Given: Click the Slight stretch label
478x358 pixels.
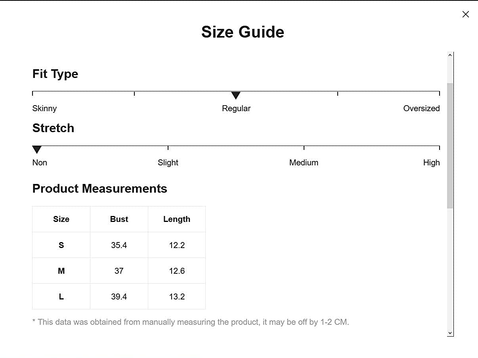Looking at the screenshot, I should click(x=168, y=163).
